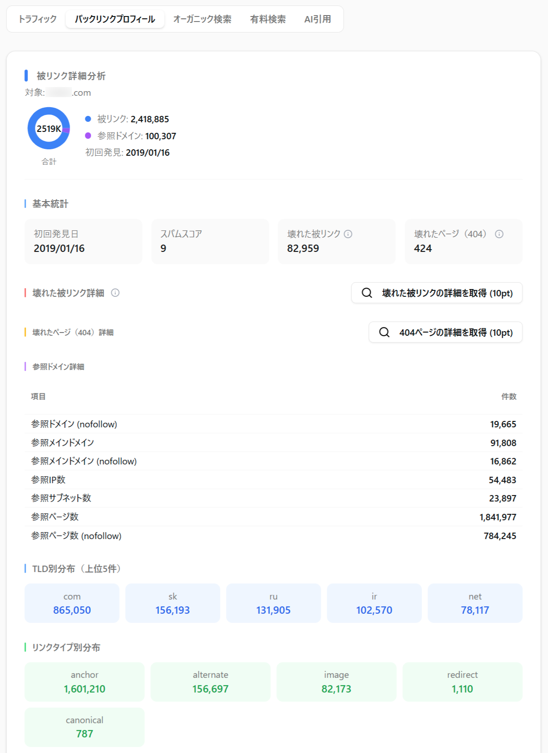Image resolution: width=548 pixels, height=753 pixels.
Task: Click the info icon beside 壊れた被リンク card
Action: [348, 234]
